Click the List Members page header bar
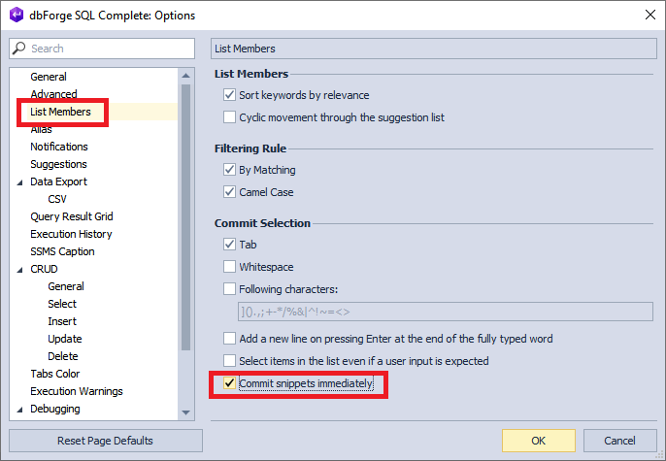Screen dimensions: 666x461 434,49
